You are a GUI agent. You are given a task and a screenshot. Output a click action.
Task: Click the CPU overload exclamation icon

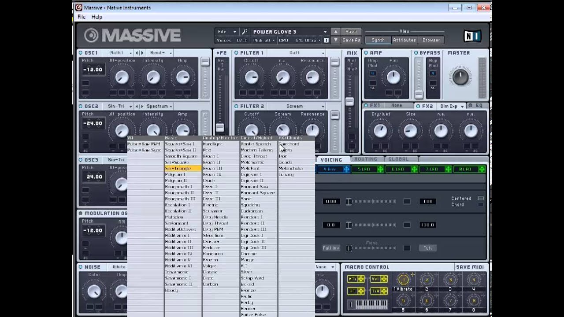point(326,40)
